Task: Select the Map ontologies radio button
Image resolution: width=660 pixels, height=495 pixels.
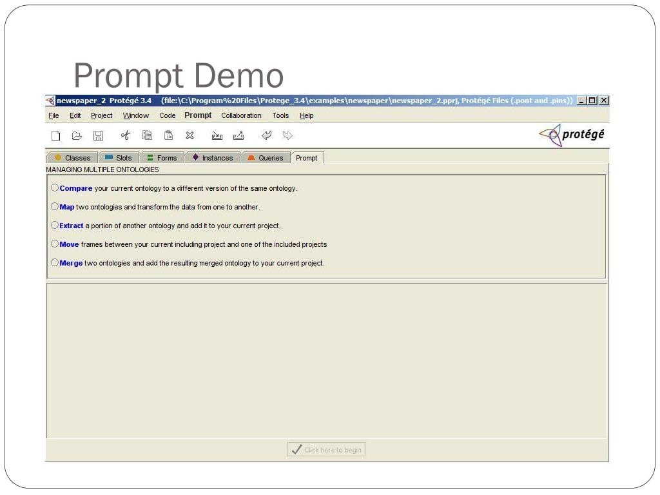Action: pos(55,206)
